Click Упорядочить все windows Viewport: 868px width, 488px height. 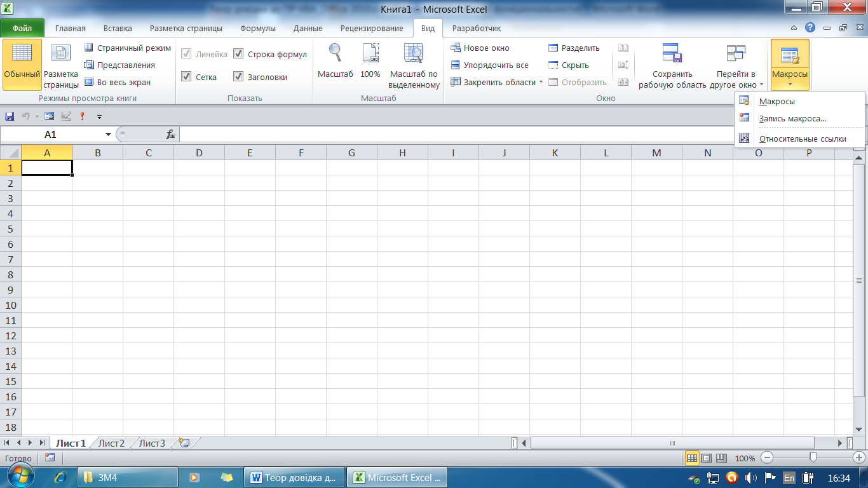489,65
